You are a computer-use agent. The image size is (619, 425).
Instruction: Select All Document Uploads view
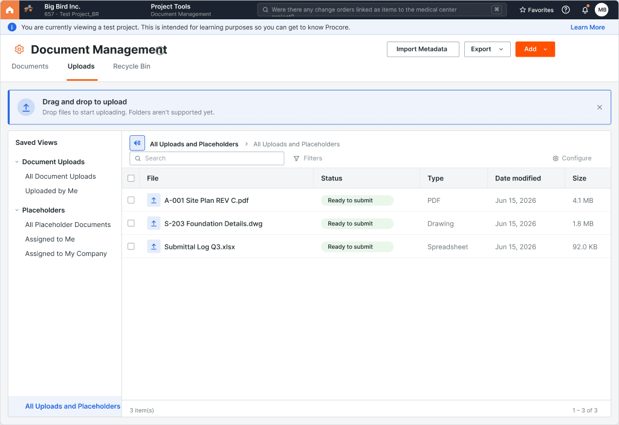click(x=60, y=176)
